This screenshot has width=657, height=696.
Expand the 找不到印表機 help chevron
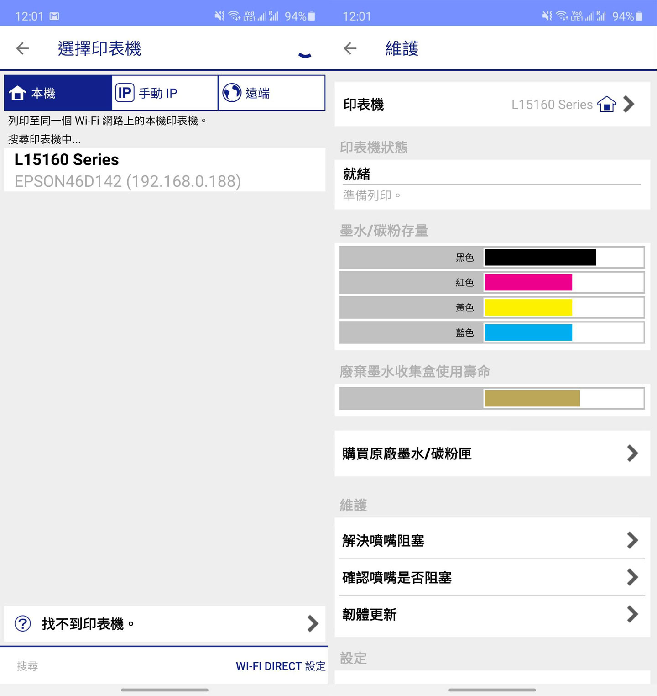[313, 623]
